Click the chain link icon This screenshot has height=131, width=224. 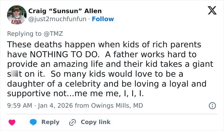(72, 122)
